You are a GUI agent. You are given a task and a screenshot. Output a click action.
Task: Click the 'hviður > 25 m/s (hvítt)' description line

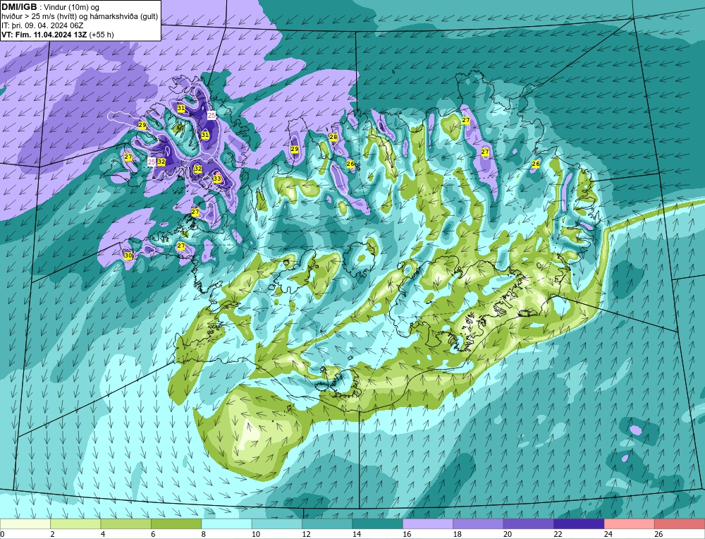click(80, 17)
